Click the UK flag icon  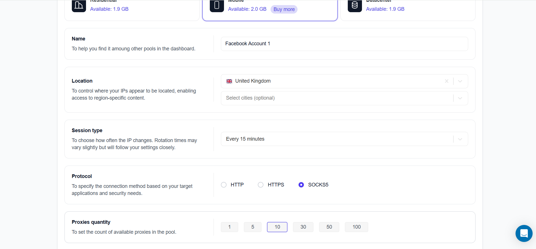point(229,81)
